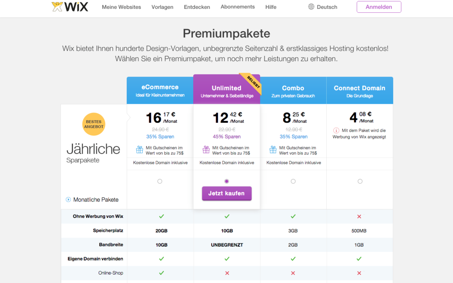Click the globe language icon

click(x=311, y=7)
